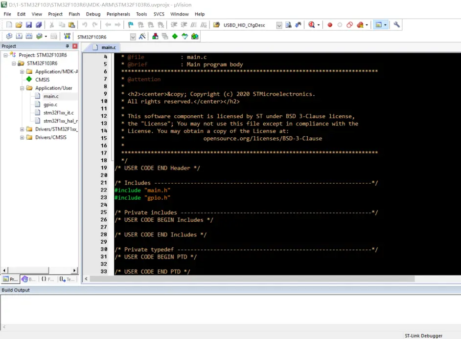This screenshot has height=339, width=461.
Task: Select main.c in the project tree
Action: click(x=51, y=96)
